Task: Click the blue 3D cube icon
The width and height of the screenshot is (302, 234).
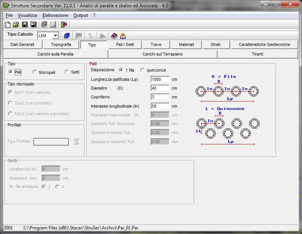Action: click(x=67, y=35)
